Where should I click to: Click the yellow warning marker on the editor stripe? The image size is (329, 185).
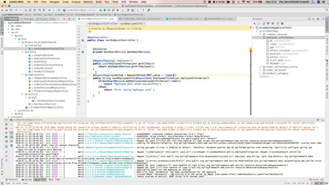(250, 49)
